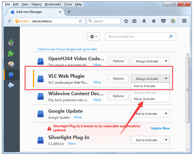
Task: Click Options for Widevine Content Decryption
Action: 118,96
